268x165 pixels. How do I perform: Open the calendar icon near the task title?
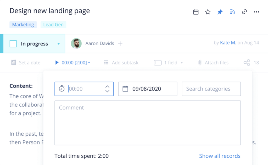(x=196, y=12)
